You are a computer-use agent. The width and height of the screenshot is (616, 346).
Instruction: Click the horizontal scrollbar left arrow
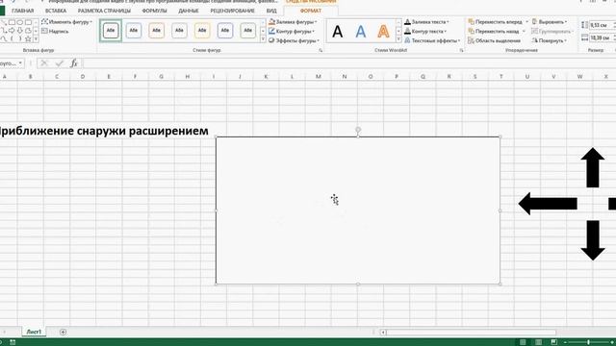coord(383,333)
